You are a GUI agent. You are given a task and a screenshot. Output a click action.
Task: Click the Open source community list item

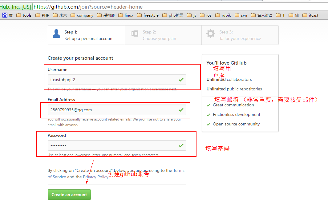(x=233, y=124)
